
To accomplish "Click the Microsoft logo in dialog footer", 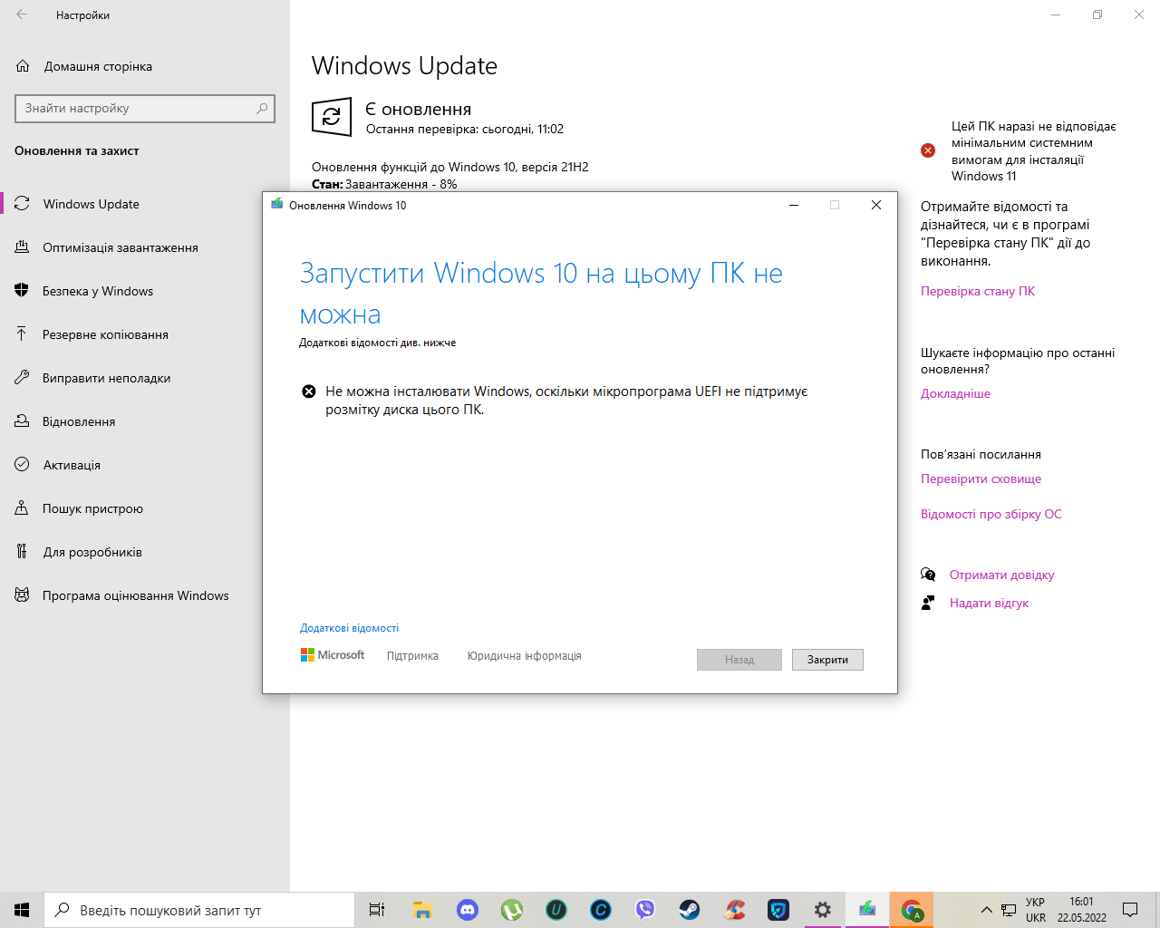I will [x=333, y=655].
